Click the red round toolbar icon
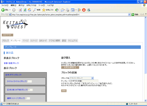 pos(84,10)
